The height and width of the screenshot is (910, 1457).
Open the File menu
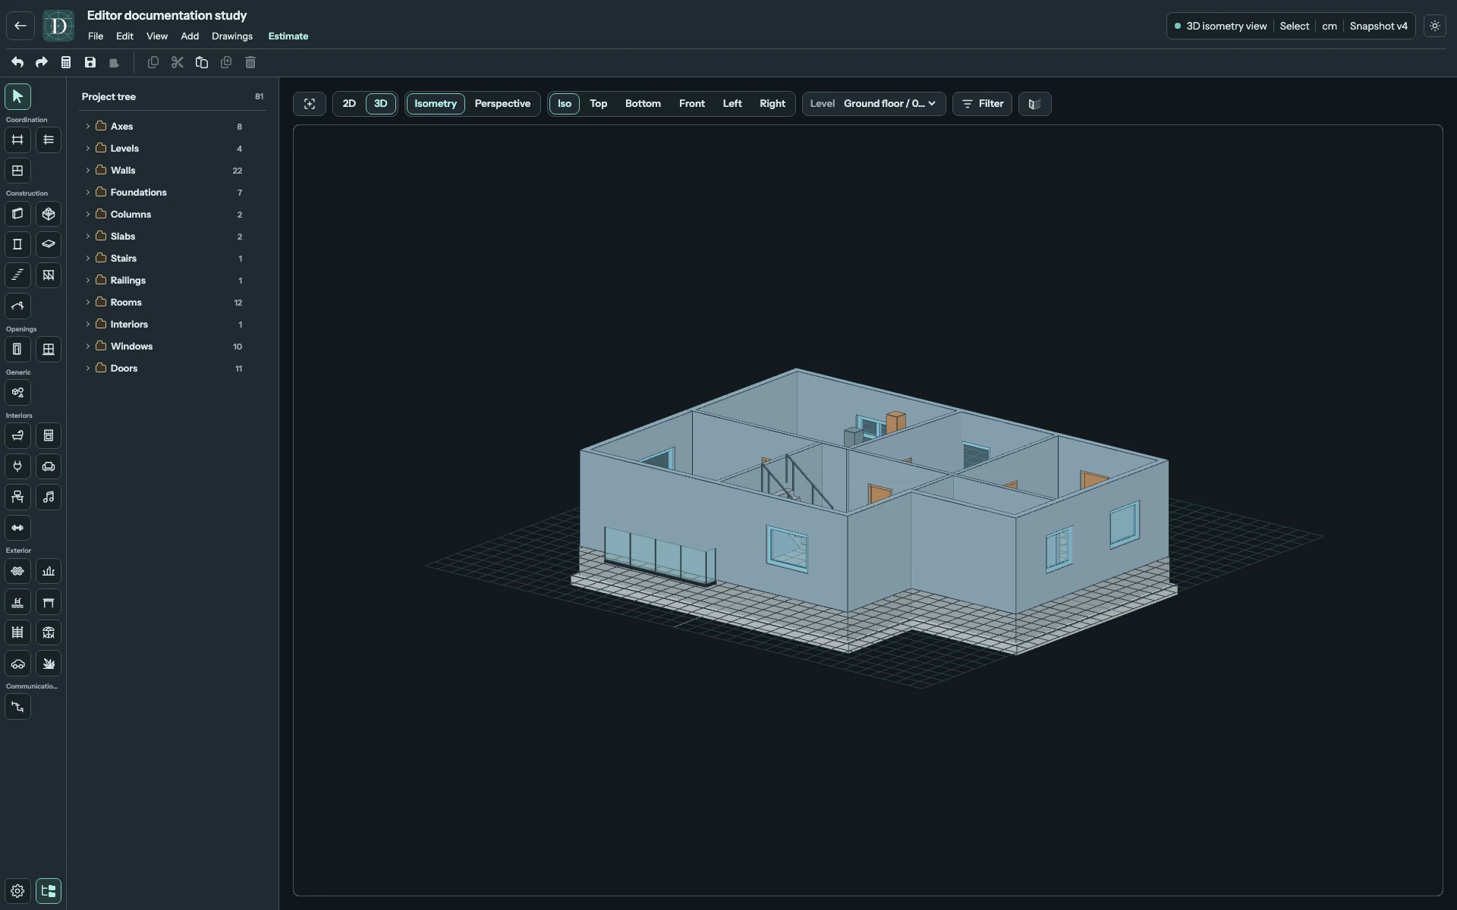coord(96,36)
